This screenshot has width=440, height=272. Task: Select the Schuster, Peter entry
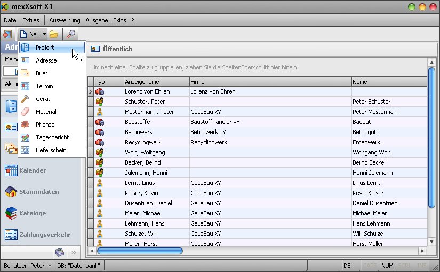pos(145,102)
